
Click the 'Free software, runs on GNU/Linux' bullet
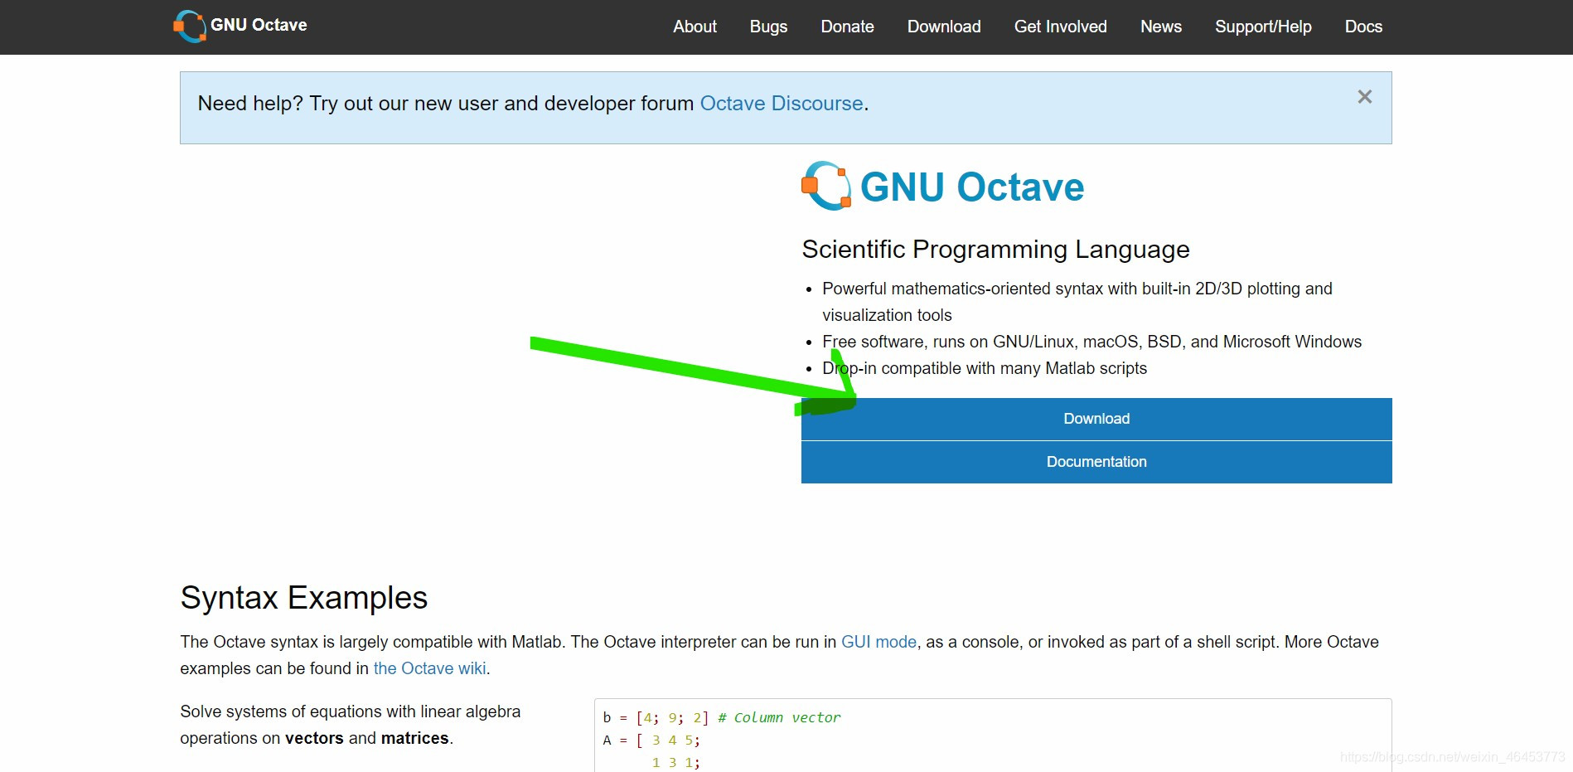(1091, 342)
